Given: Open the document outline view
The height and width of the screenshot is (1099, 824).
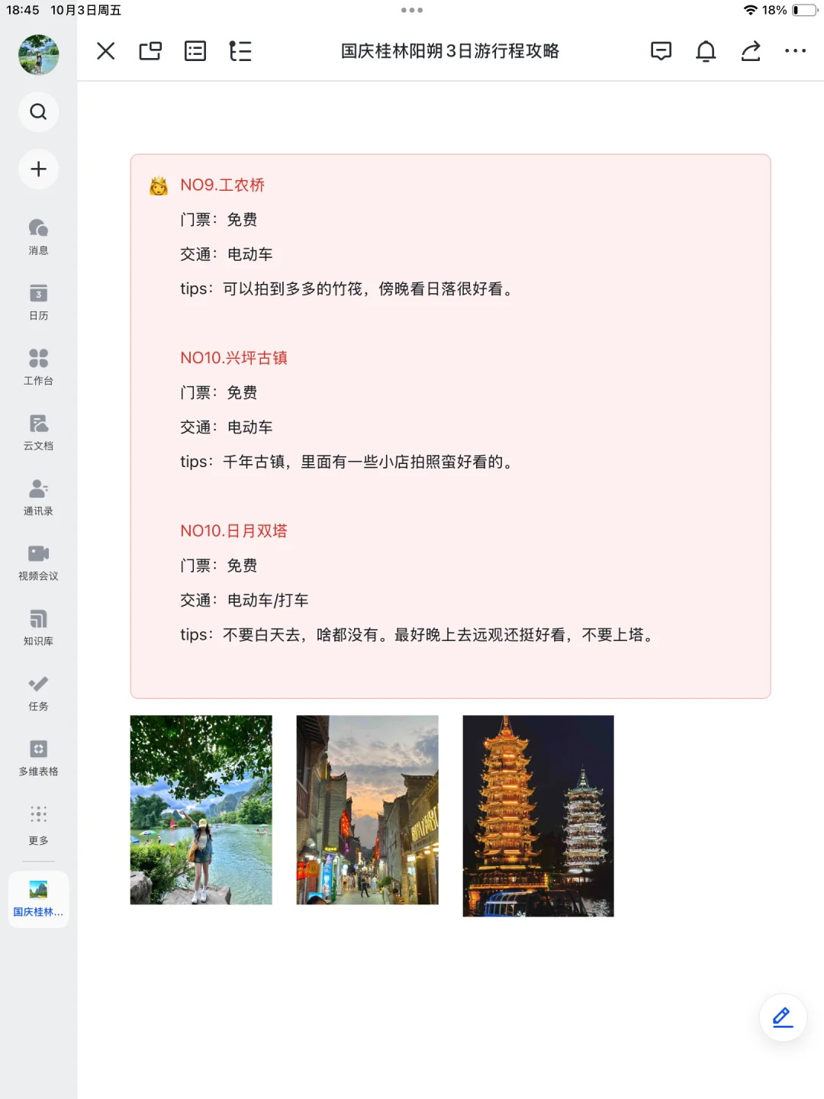Looking at the screenshot, I should pos(240,51).
